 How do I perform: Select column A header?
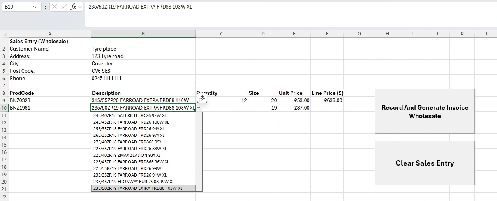click(x=49, y=34)
